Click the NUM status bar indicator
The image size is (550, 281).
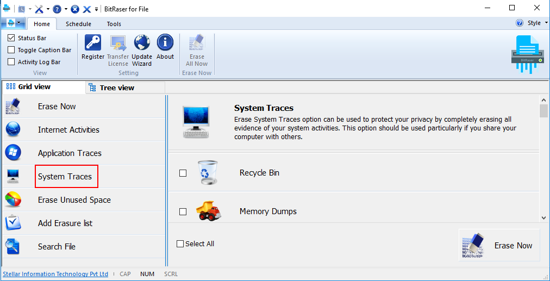(147, 274)
